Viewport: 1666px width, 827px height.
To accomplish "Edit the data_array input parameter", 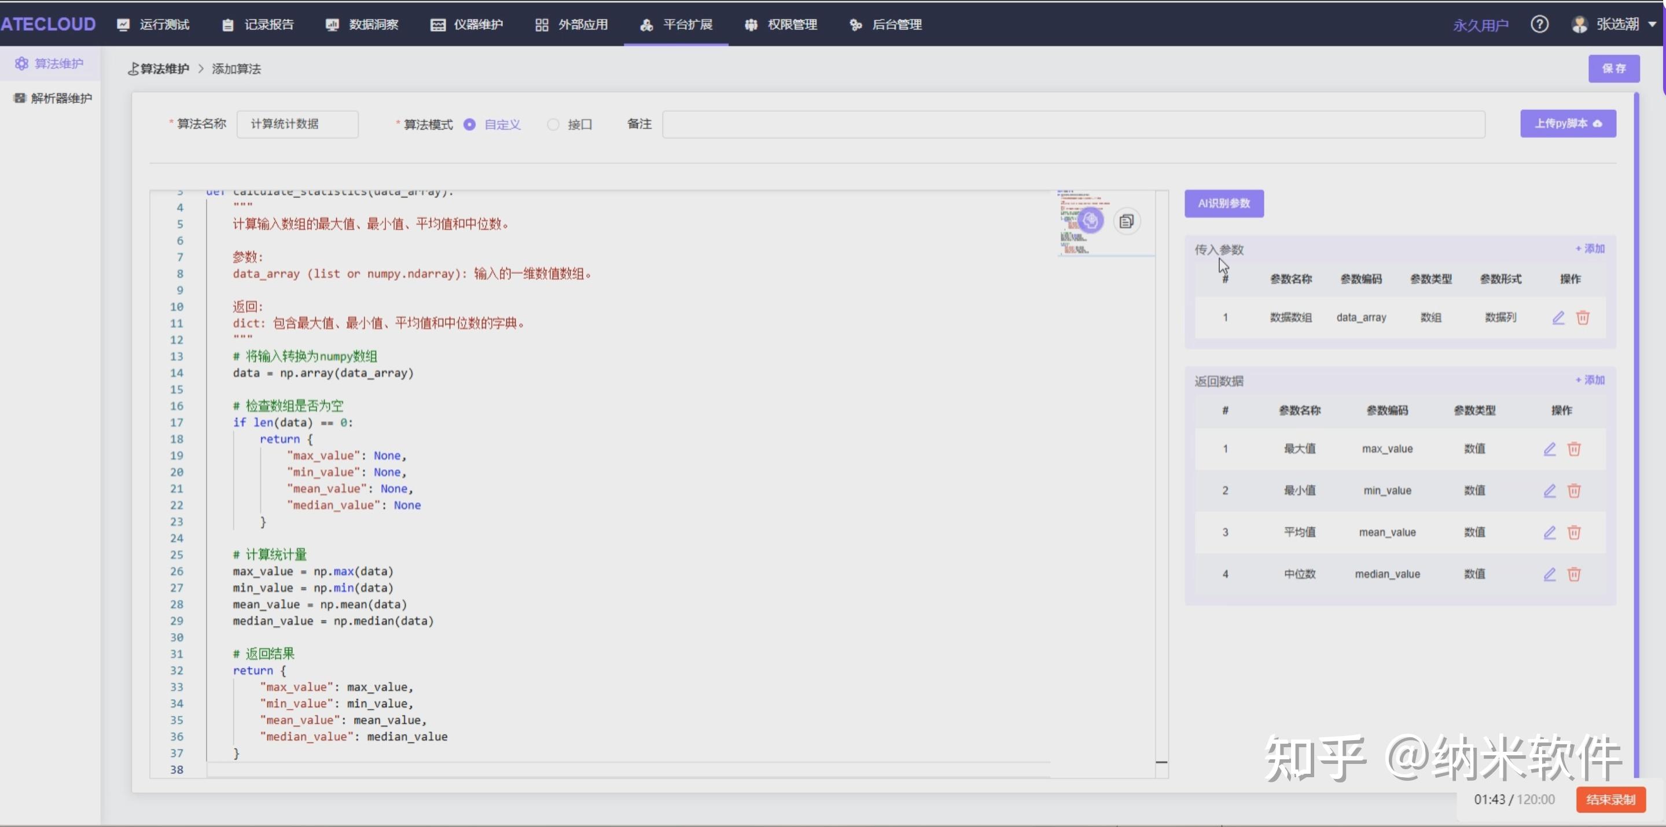I will pyautogui.click(x=1558, y=318).
